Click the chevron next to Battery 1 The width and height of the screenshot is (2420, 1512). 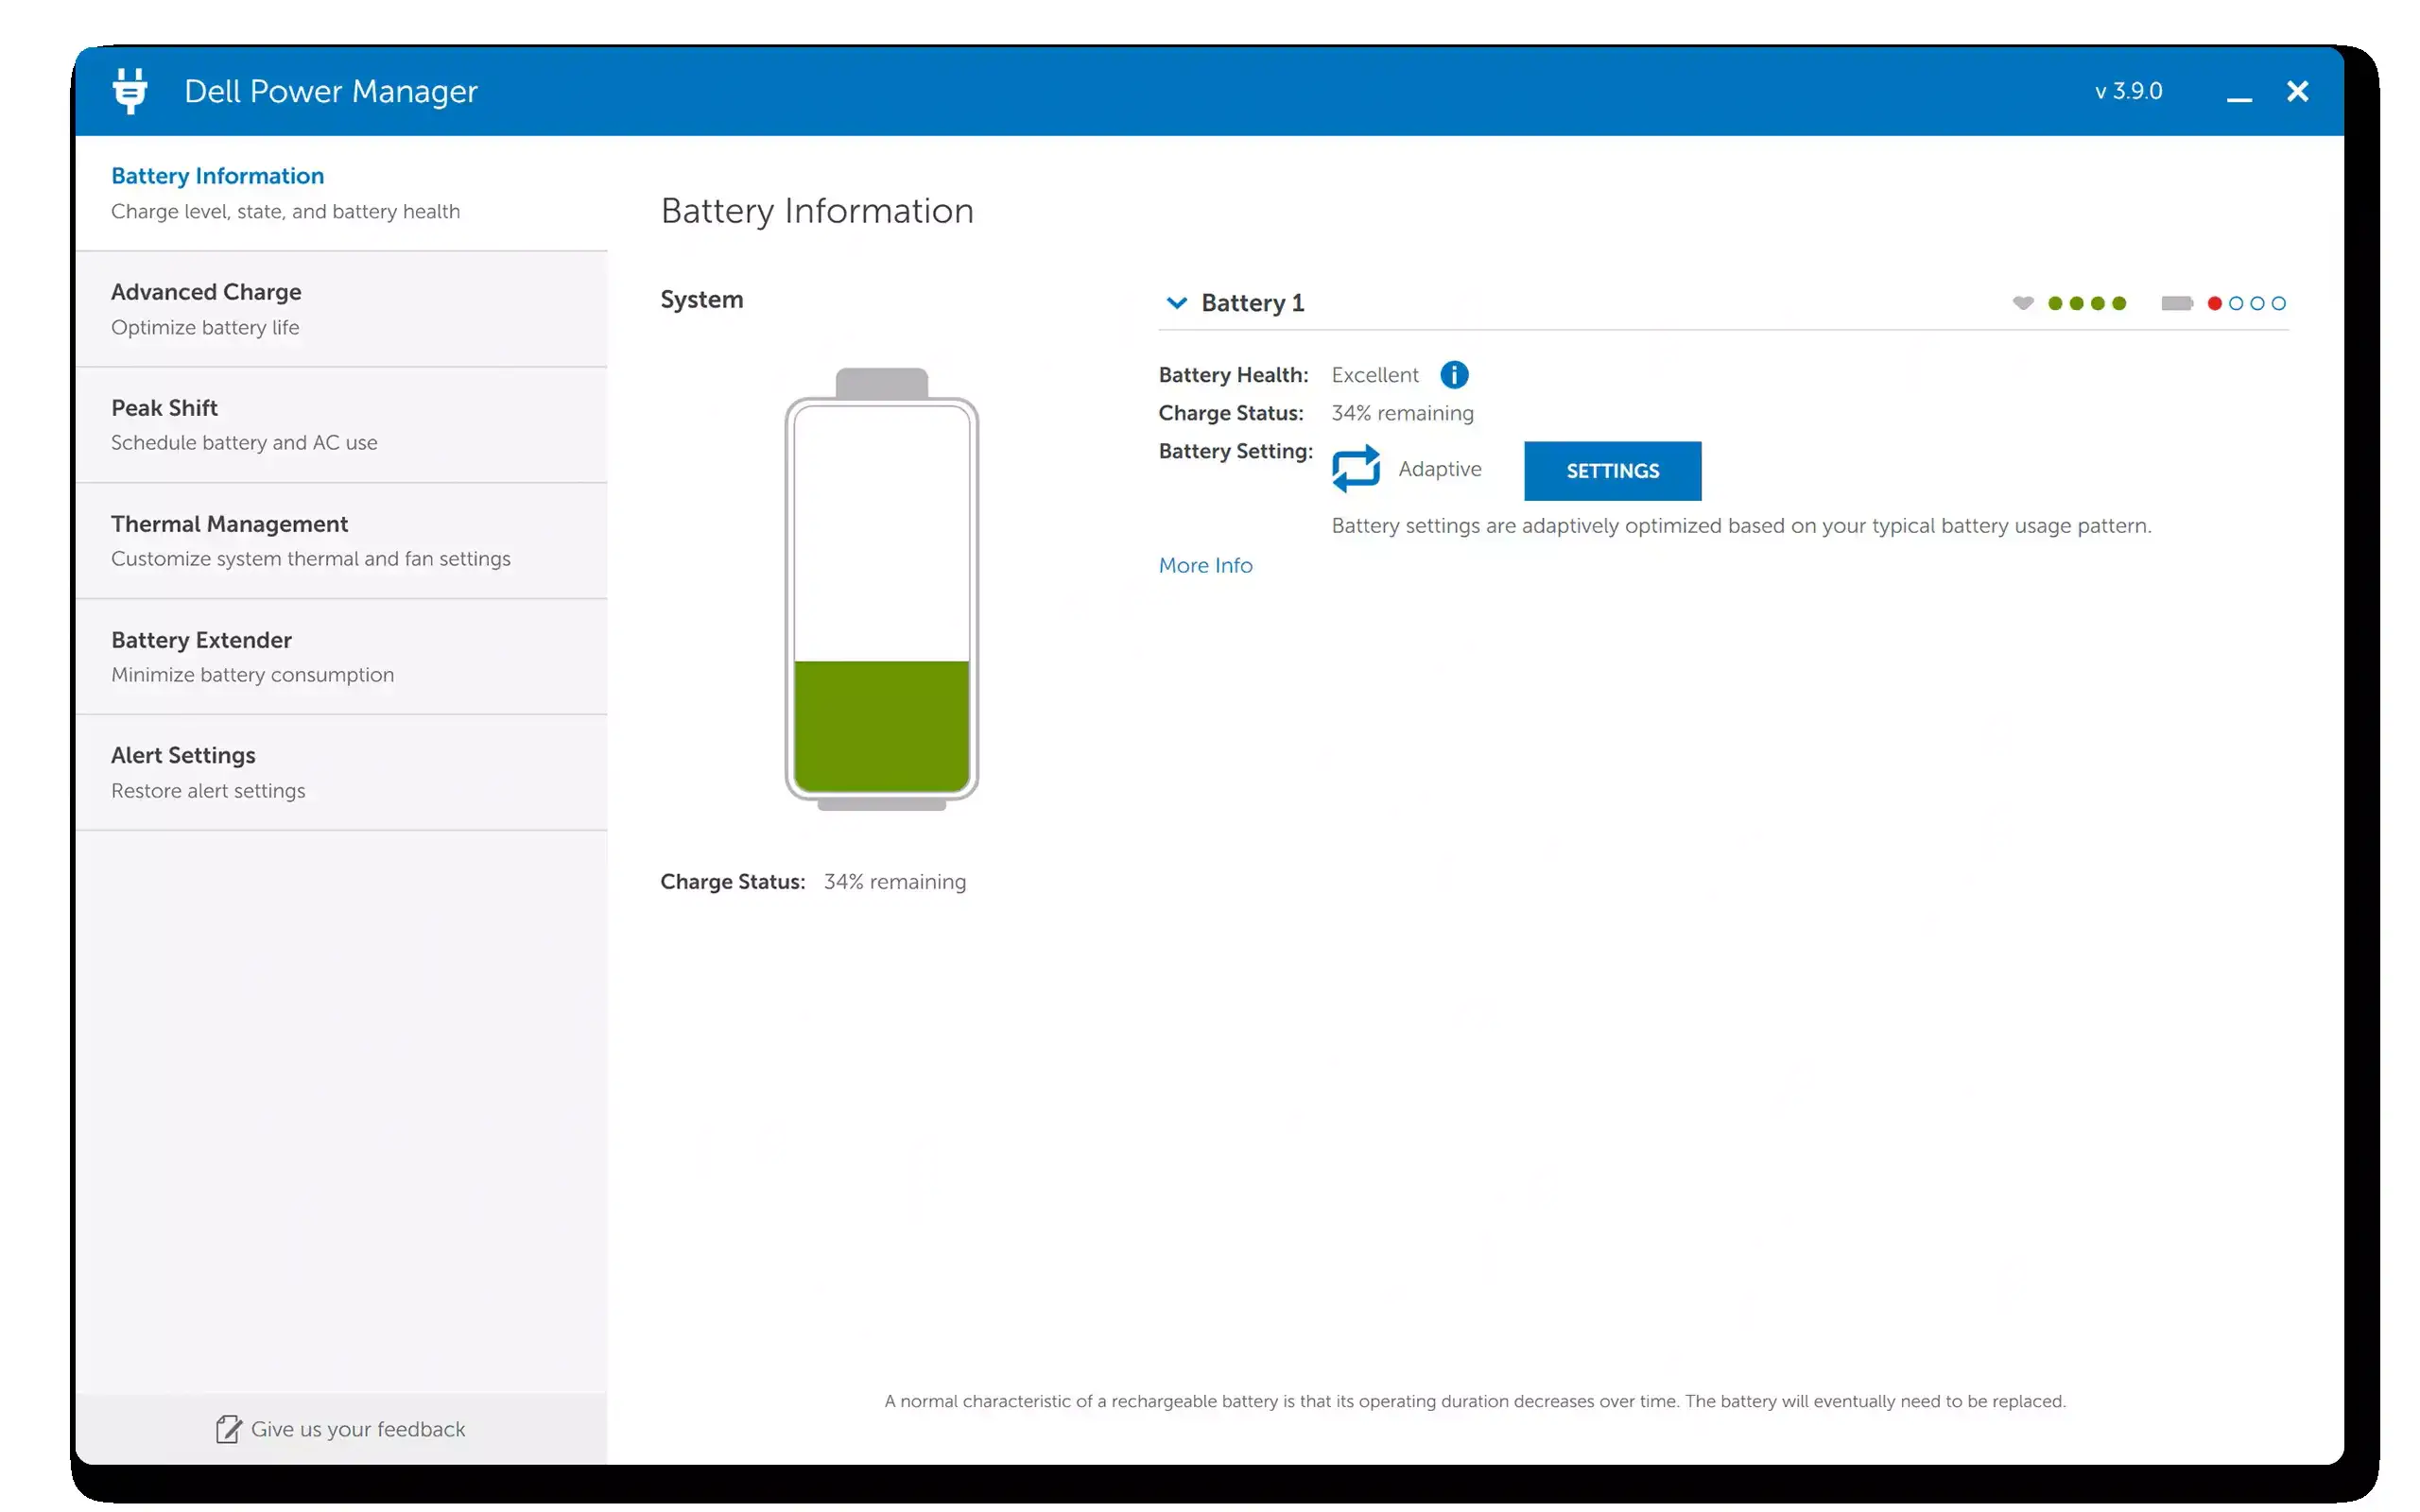coord(1176,303)
